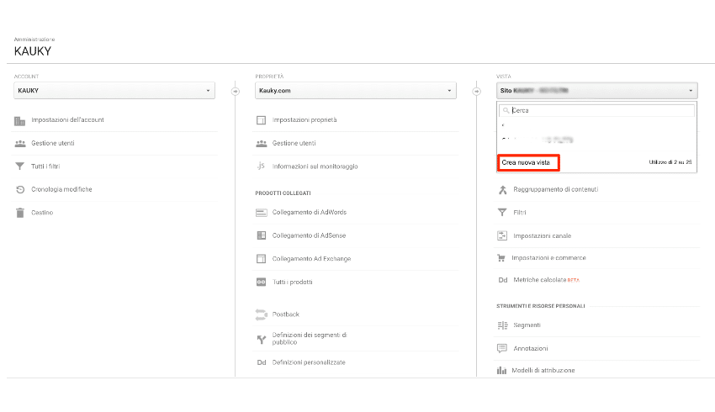Click the Dd icon for Metriche calcolate
The height and width of the screenshot is (412, 715).
(502, 280)
